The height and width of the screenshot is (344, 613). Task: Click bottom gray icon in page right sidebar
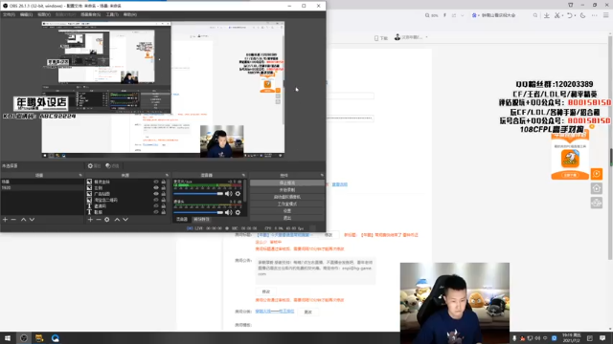(x=597, y=203)
